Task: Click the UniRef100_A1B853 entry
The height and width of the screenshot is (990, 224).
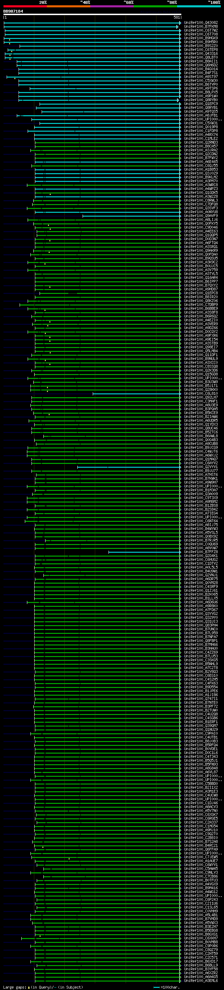Action: click(201, 170)
